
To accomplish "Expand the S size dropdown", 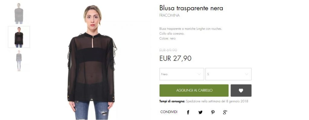I will (x=228, y=74).
